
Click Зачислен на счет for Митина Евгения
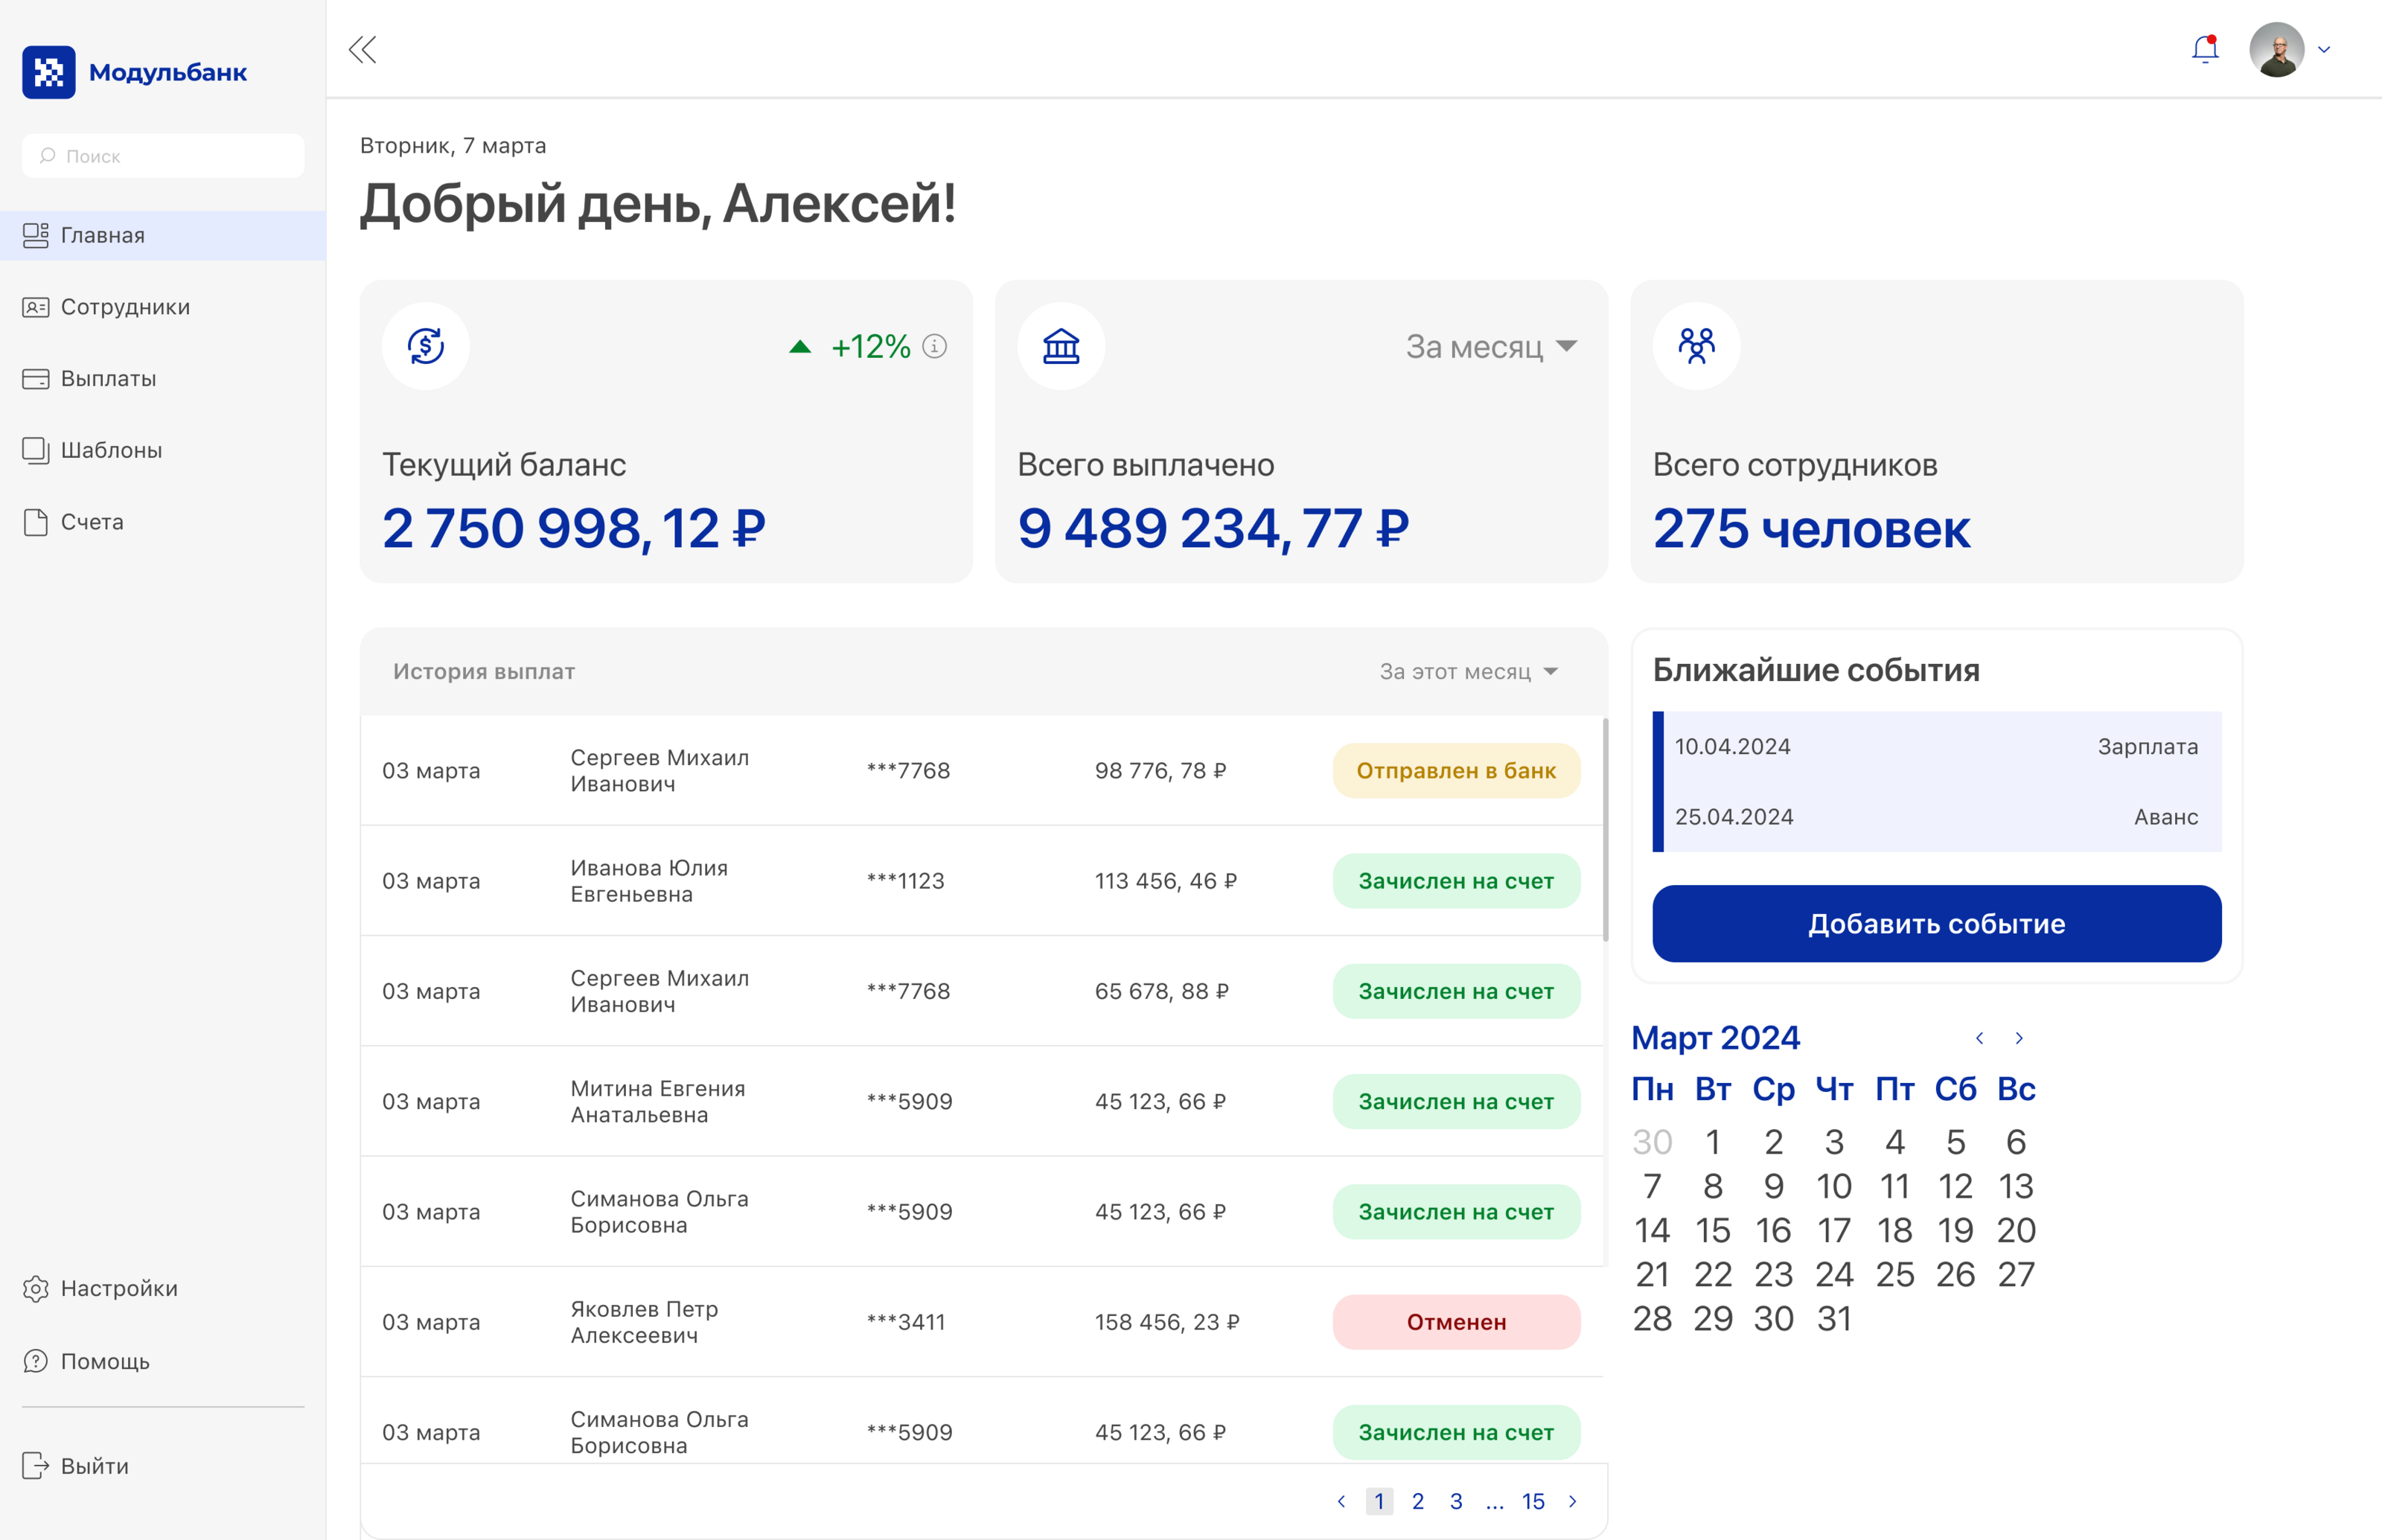coord(1456,1101)
